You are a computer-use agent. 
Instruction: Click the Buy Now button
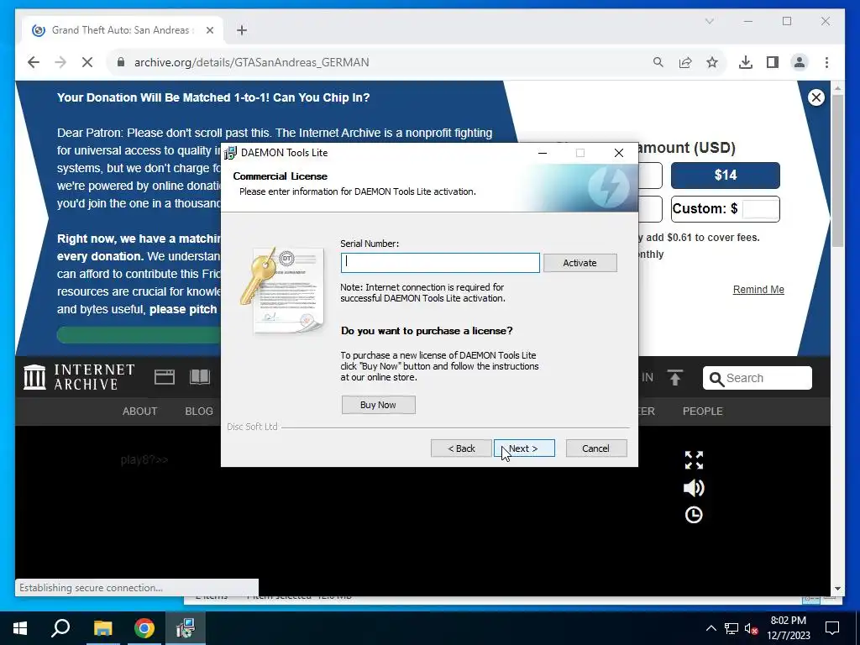378,405
